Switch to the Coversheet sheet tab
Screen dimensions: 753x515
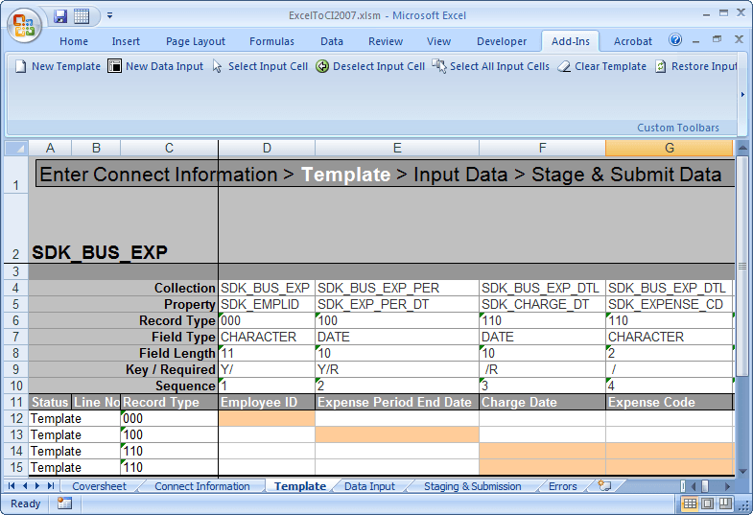pyautogui.click(x=99, y=486)
